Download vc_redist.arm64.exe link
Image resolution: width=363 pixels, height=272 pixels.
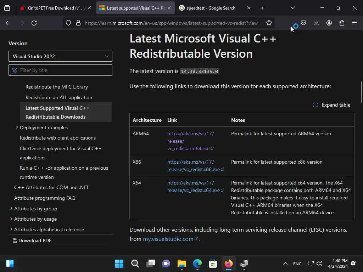190,141
